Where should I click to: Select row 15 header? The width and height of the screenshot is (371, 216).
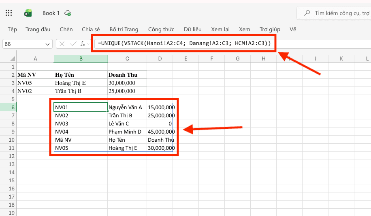click(x=8, y=180)
